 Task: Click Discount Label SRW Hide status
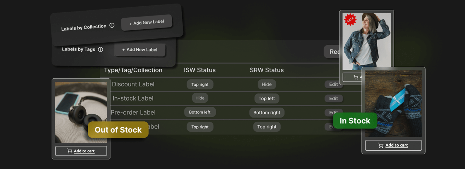(x=266, y=84)
